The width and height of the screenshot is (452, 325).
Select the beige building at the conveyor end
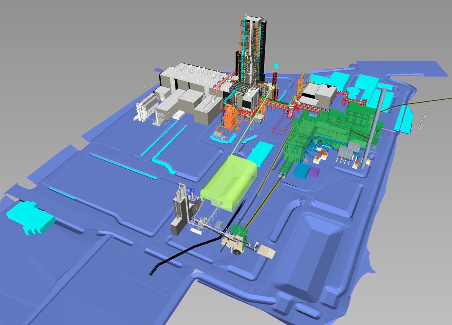pos(266,252)
